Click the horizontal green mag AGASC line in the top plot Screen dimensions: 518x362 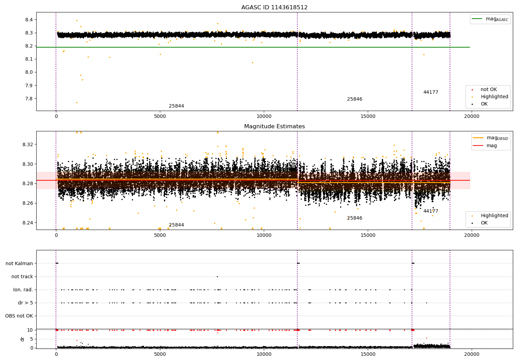click(x=253, y=47)
